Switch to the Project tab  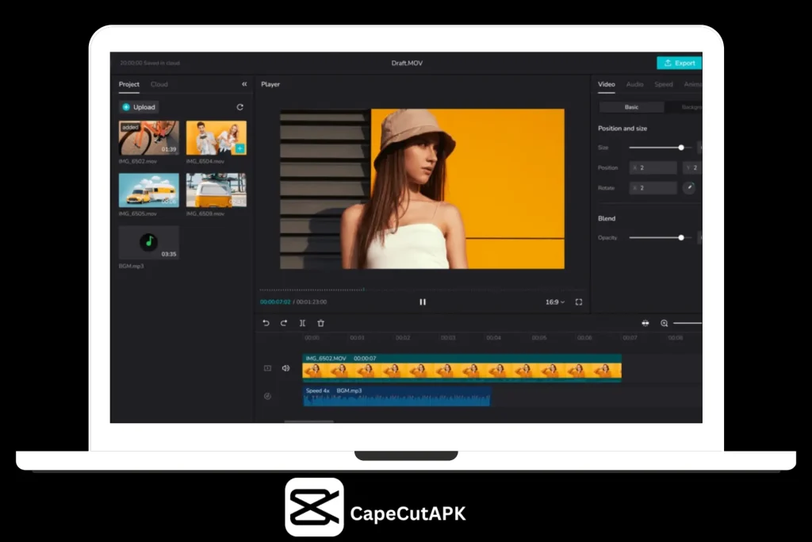129,84
